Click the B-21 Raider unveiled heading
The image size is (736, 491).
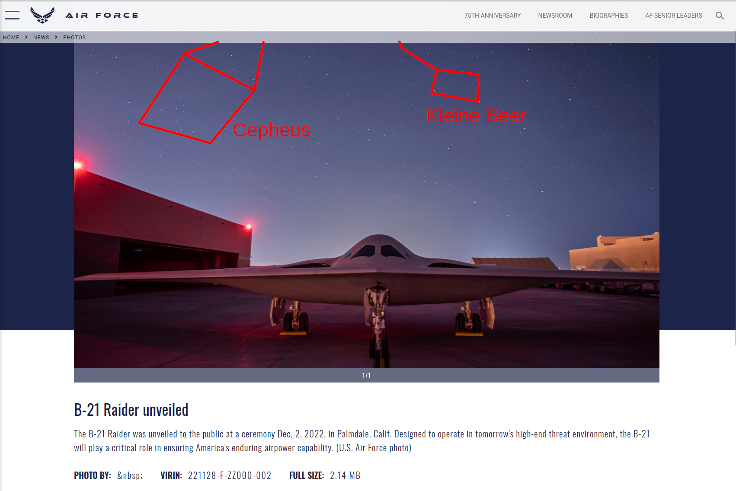pyautogui.click(x=131, y=410)
